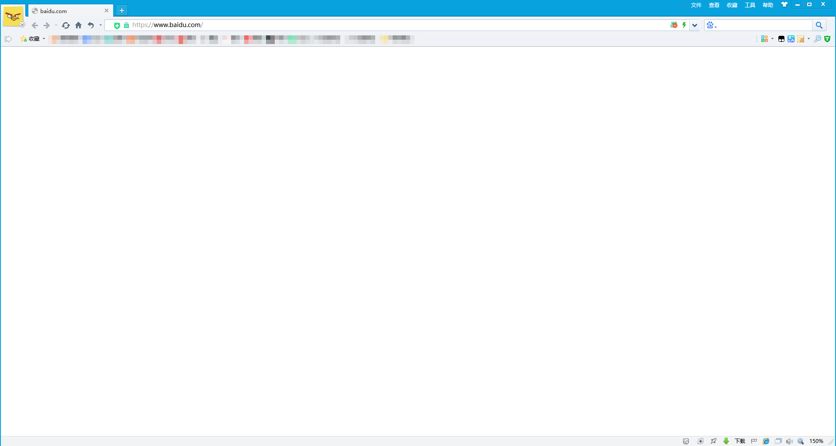The image size is (836, 446).
Task: Expand the address bar URL dropdown chevron
Action: pyautogui.click(x=695, y=25)
